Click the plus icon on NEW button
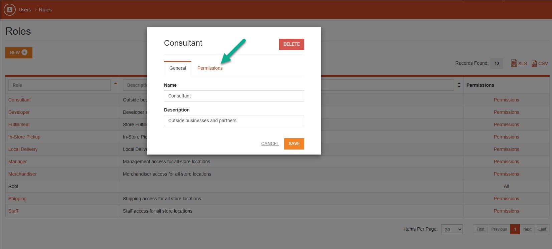Screen dimensions: 552x249 pyautogui.click(x=24, y=52)
